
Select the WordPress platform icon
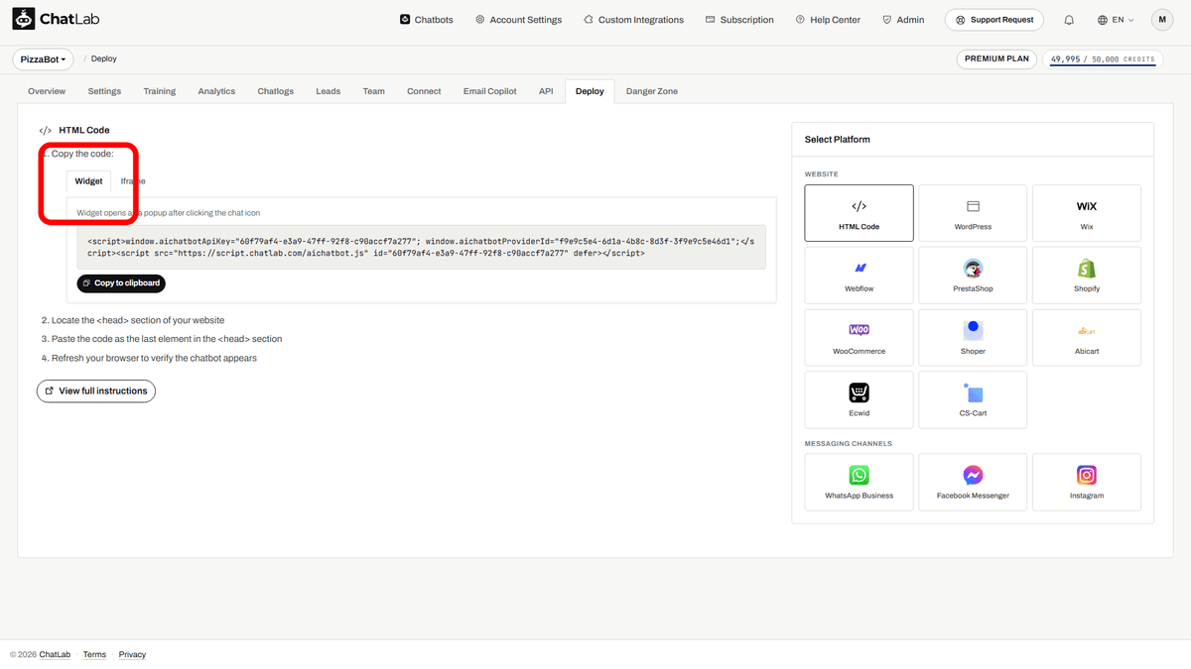(973, 206)
